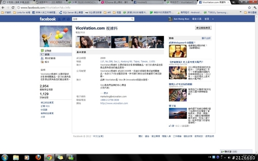Click the 建立粉絲專頁 button at top right

(x=203, y=28)
